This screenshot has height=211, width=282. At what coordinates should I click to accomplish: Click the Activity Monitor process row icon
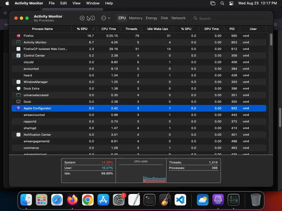pyautogui.click(x=18, y=42)
